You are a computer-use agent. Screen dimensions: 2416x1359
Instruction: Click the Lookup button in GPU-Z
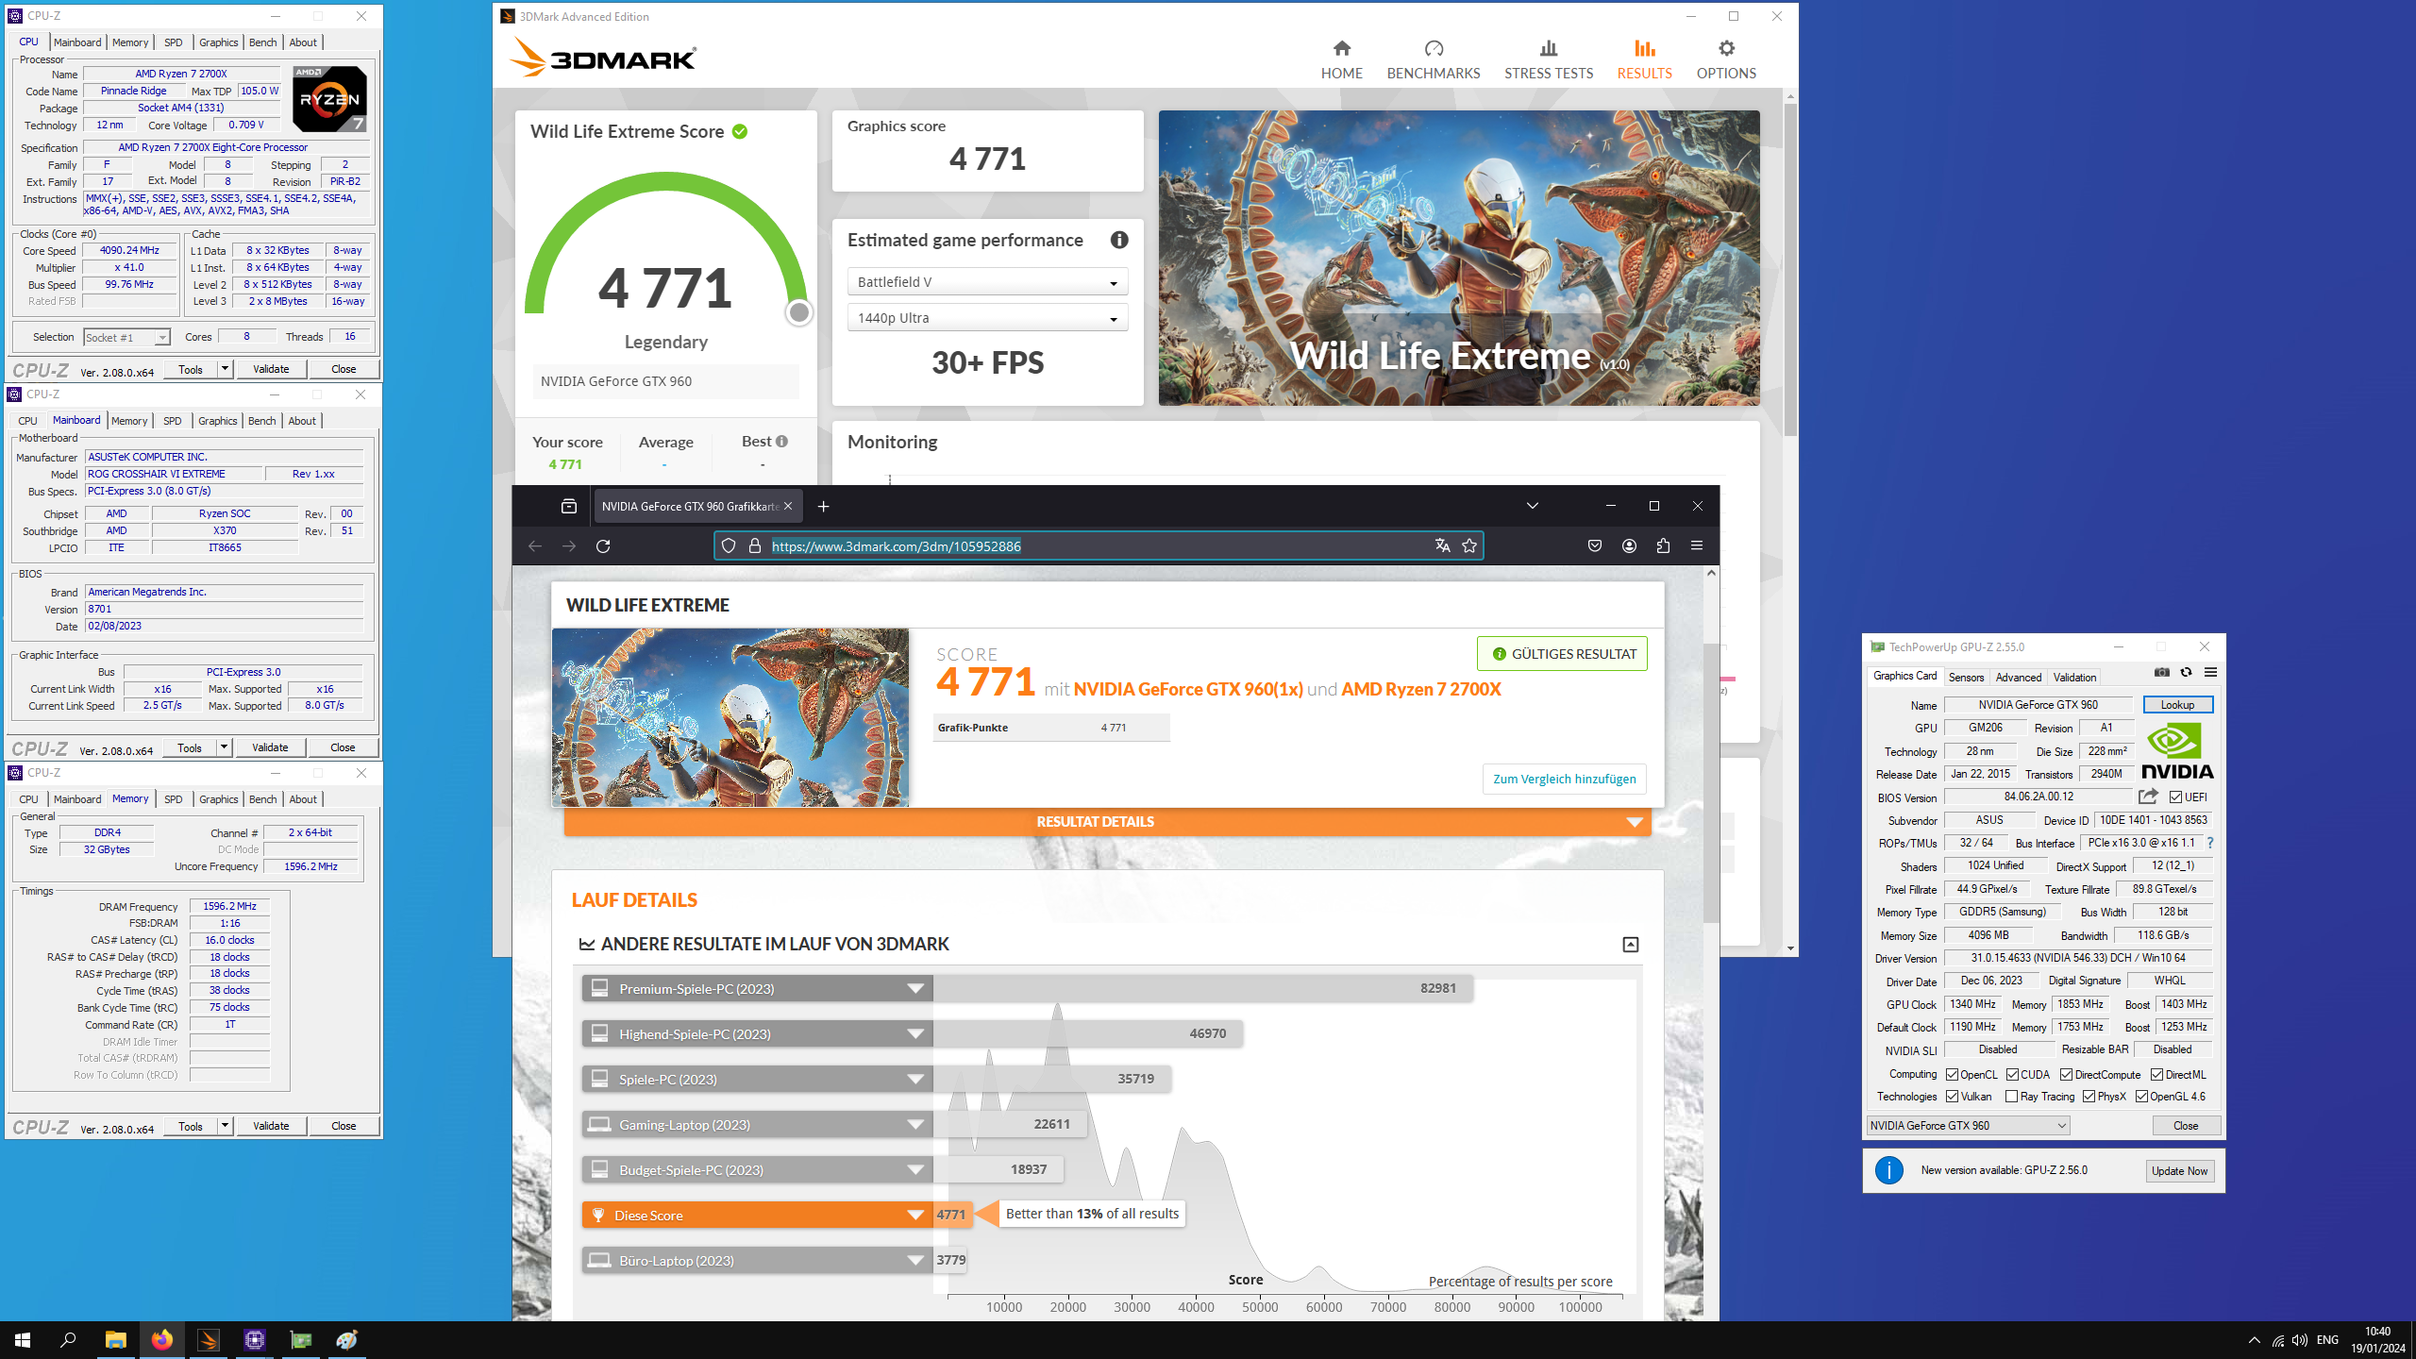pos(2177,705)
